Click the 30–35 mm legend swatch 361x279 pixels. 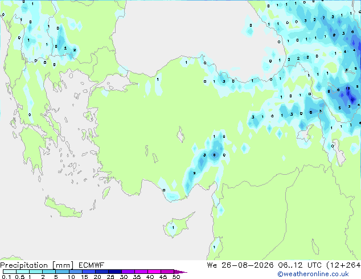[x=128, y=272]
